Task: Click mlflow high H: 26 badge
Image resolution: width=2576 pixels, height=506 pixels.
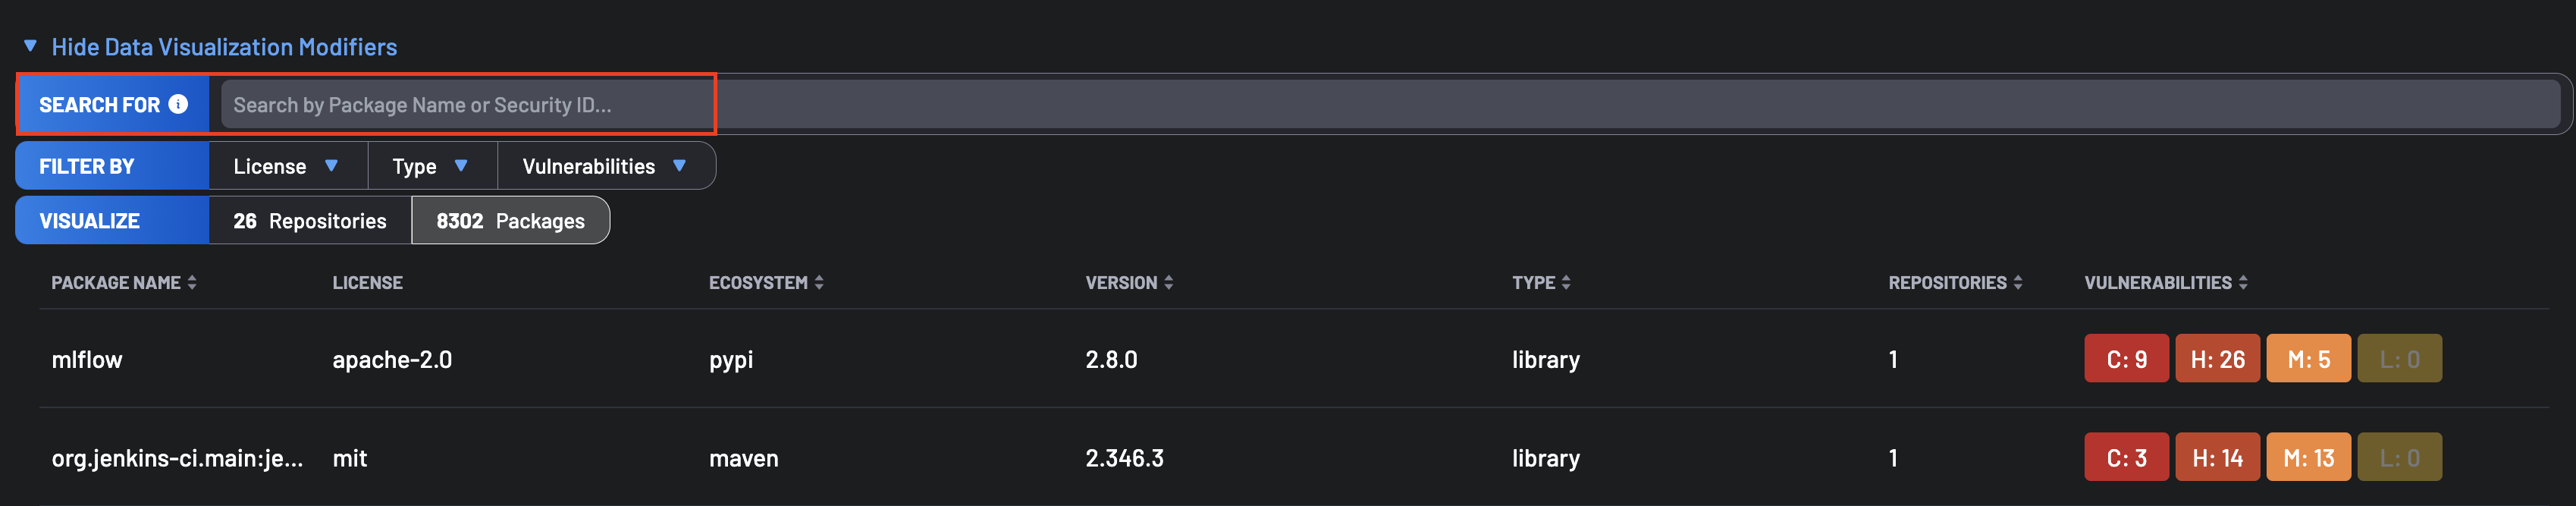Action: tap(2217, 359)
